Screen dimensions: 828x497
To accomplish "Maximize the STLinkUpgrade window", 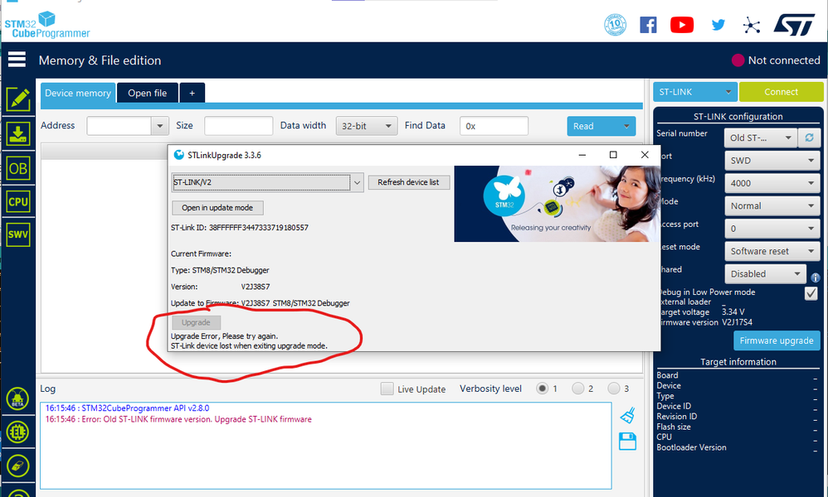I will tap(612, 154).
